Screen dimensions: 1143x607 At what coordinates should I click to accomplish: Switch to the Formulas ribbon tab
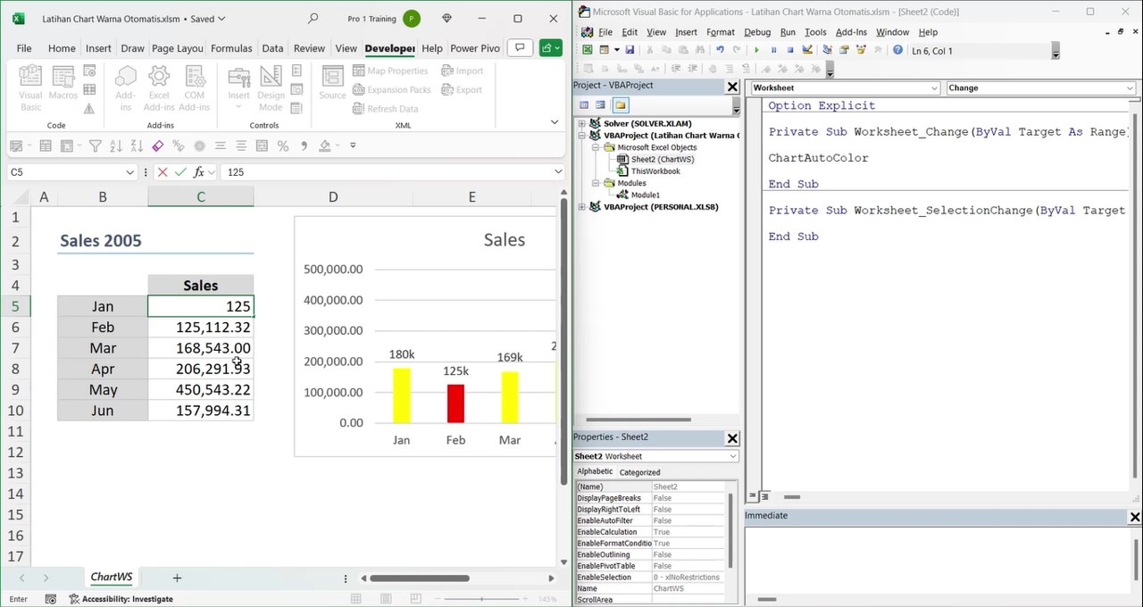point(231,48)
